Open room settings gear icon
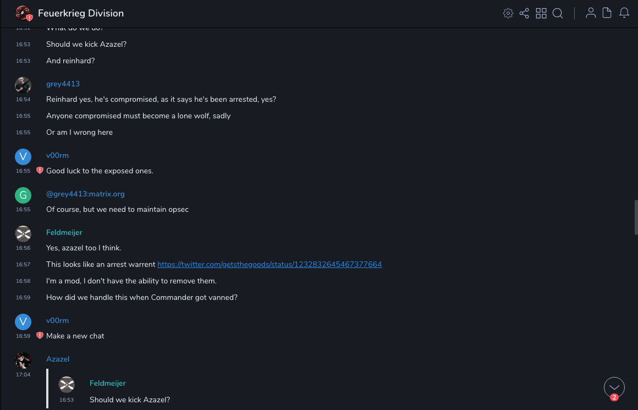 pyautogui.click(x=508, y=13)
